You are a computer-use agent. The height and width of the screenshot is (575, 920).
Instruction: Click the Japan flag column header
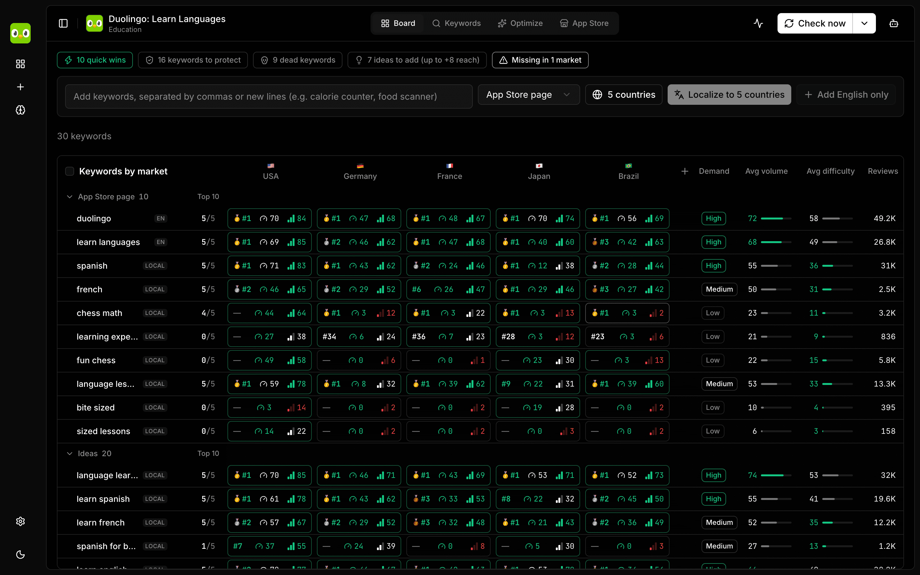[x=539, y=171]
